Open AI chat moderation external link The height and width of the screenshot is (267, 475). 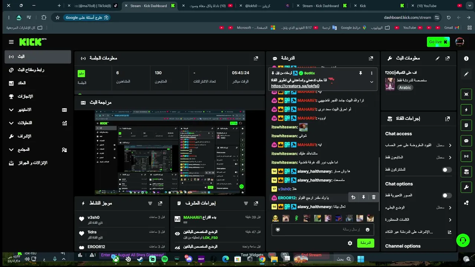pyautogui.click(x=449, y=232)
